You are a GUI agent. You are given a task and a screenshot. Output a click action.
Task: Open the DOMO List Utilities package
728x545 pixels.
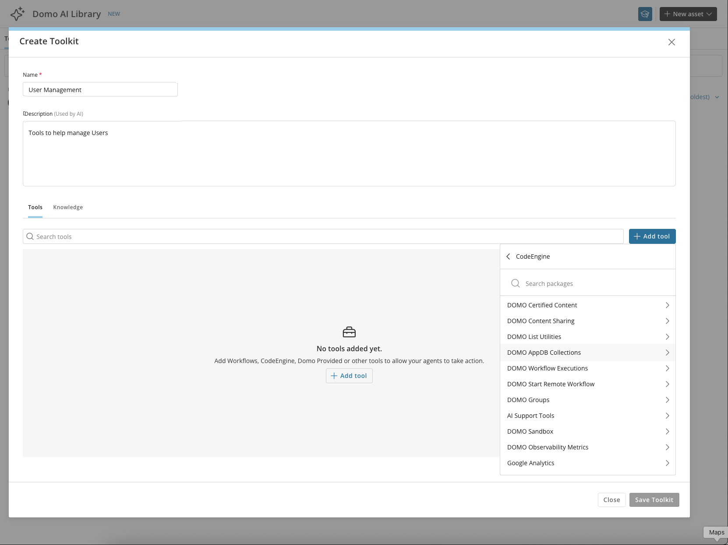pyautogui.click(x=588, y=337)
